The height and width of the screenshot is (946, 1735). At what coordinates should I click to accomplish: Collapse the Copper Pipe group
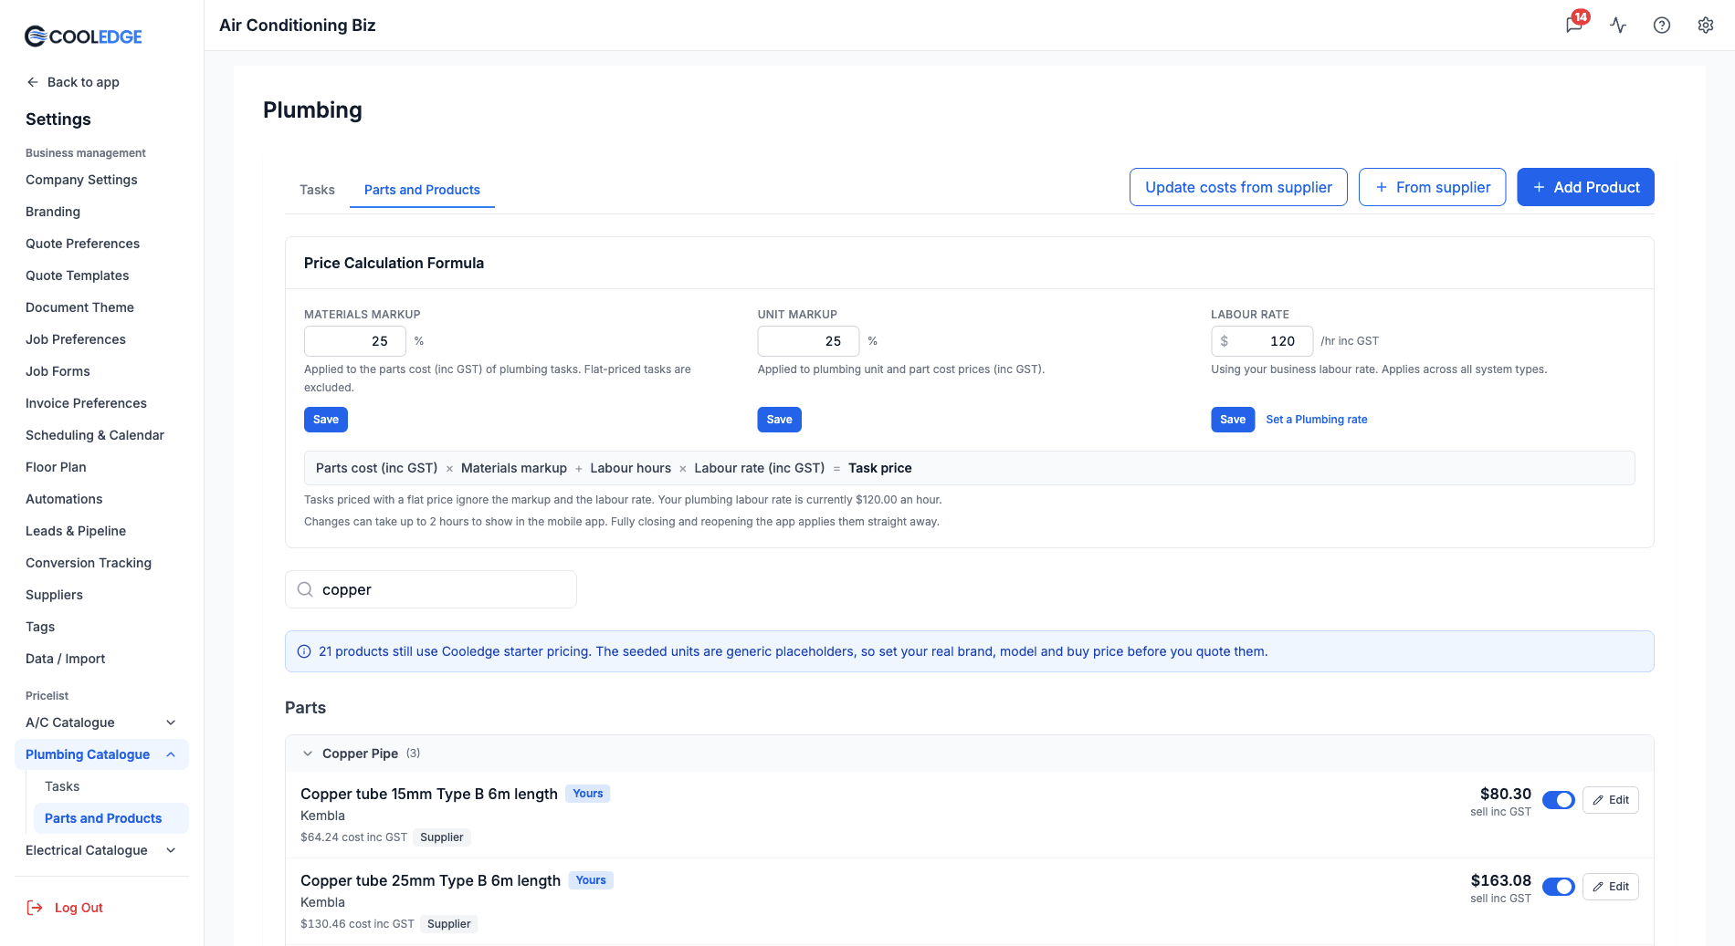pyautogui.click(x=308, y=754)
